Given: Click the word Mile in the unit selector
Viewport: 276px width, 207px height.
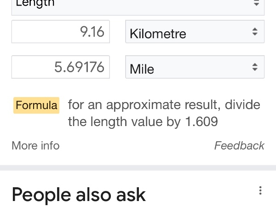Looking at the screenshot, I should click(x=142, y=69).
